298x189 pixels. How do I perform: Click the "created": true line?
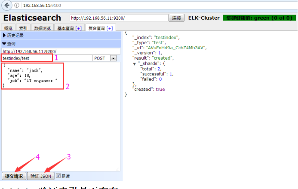coord(149,89)
